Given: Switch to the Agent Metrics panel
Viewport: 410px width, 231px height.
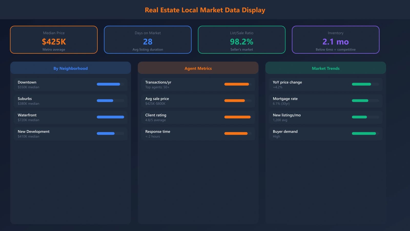Looking at the screenshot, I should click(x=198, y=68).
